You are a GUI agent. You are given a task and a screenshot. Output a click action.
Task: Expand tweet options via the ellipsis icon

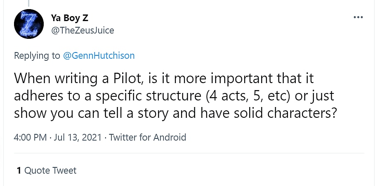point(357,18)
